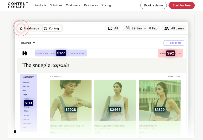Select the Pants subcategory
The image size is (203, 140).
(27, 107)
